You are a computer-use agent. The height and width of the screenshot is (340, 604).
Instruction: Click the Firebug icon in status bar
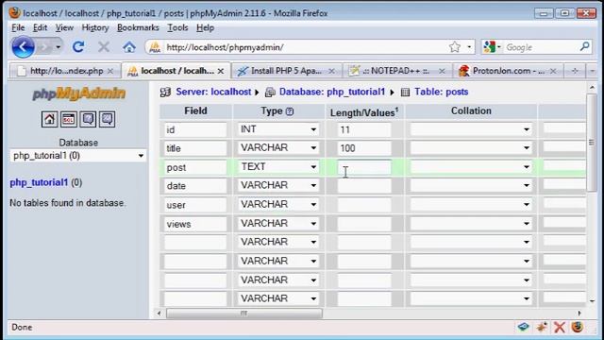577,327
